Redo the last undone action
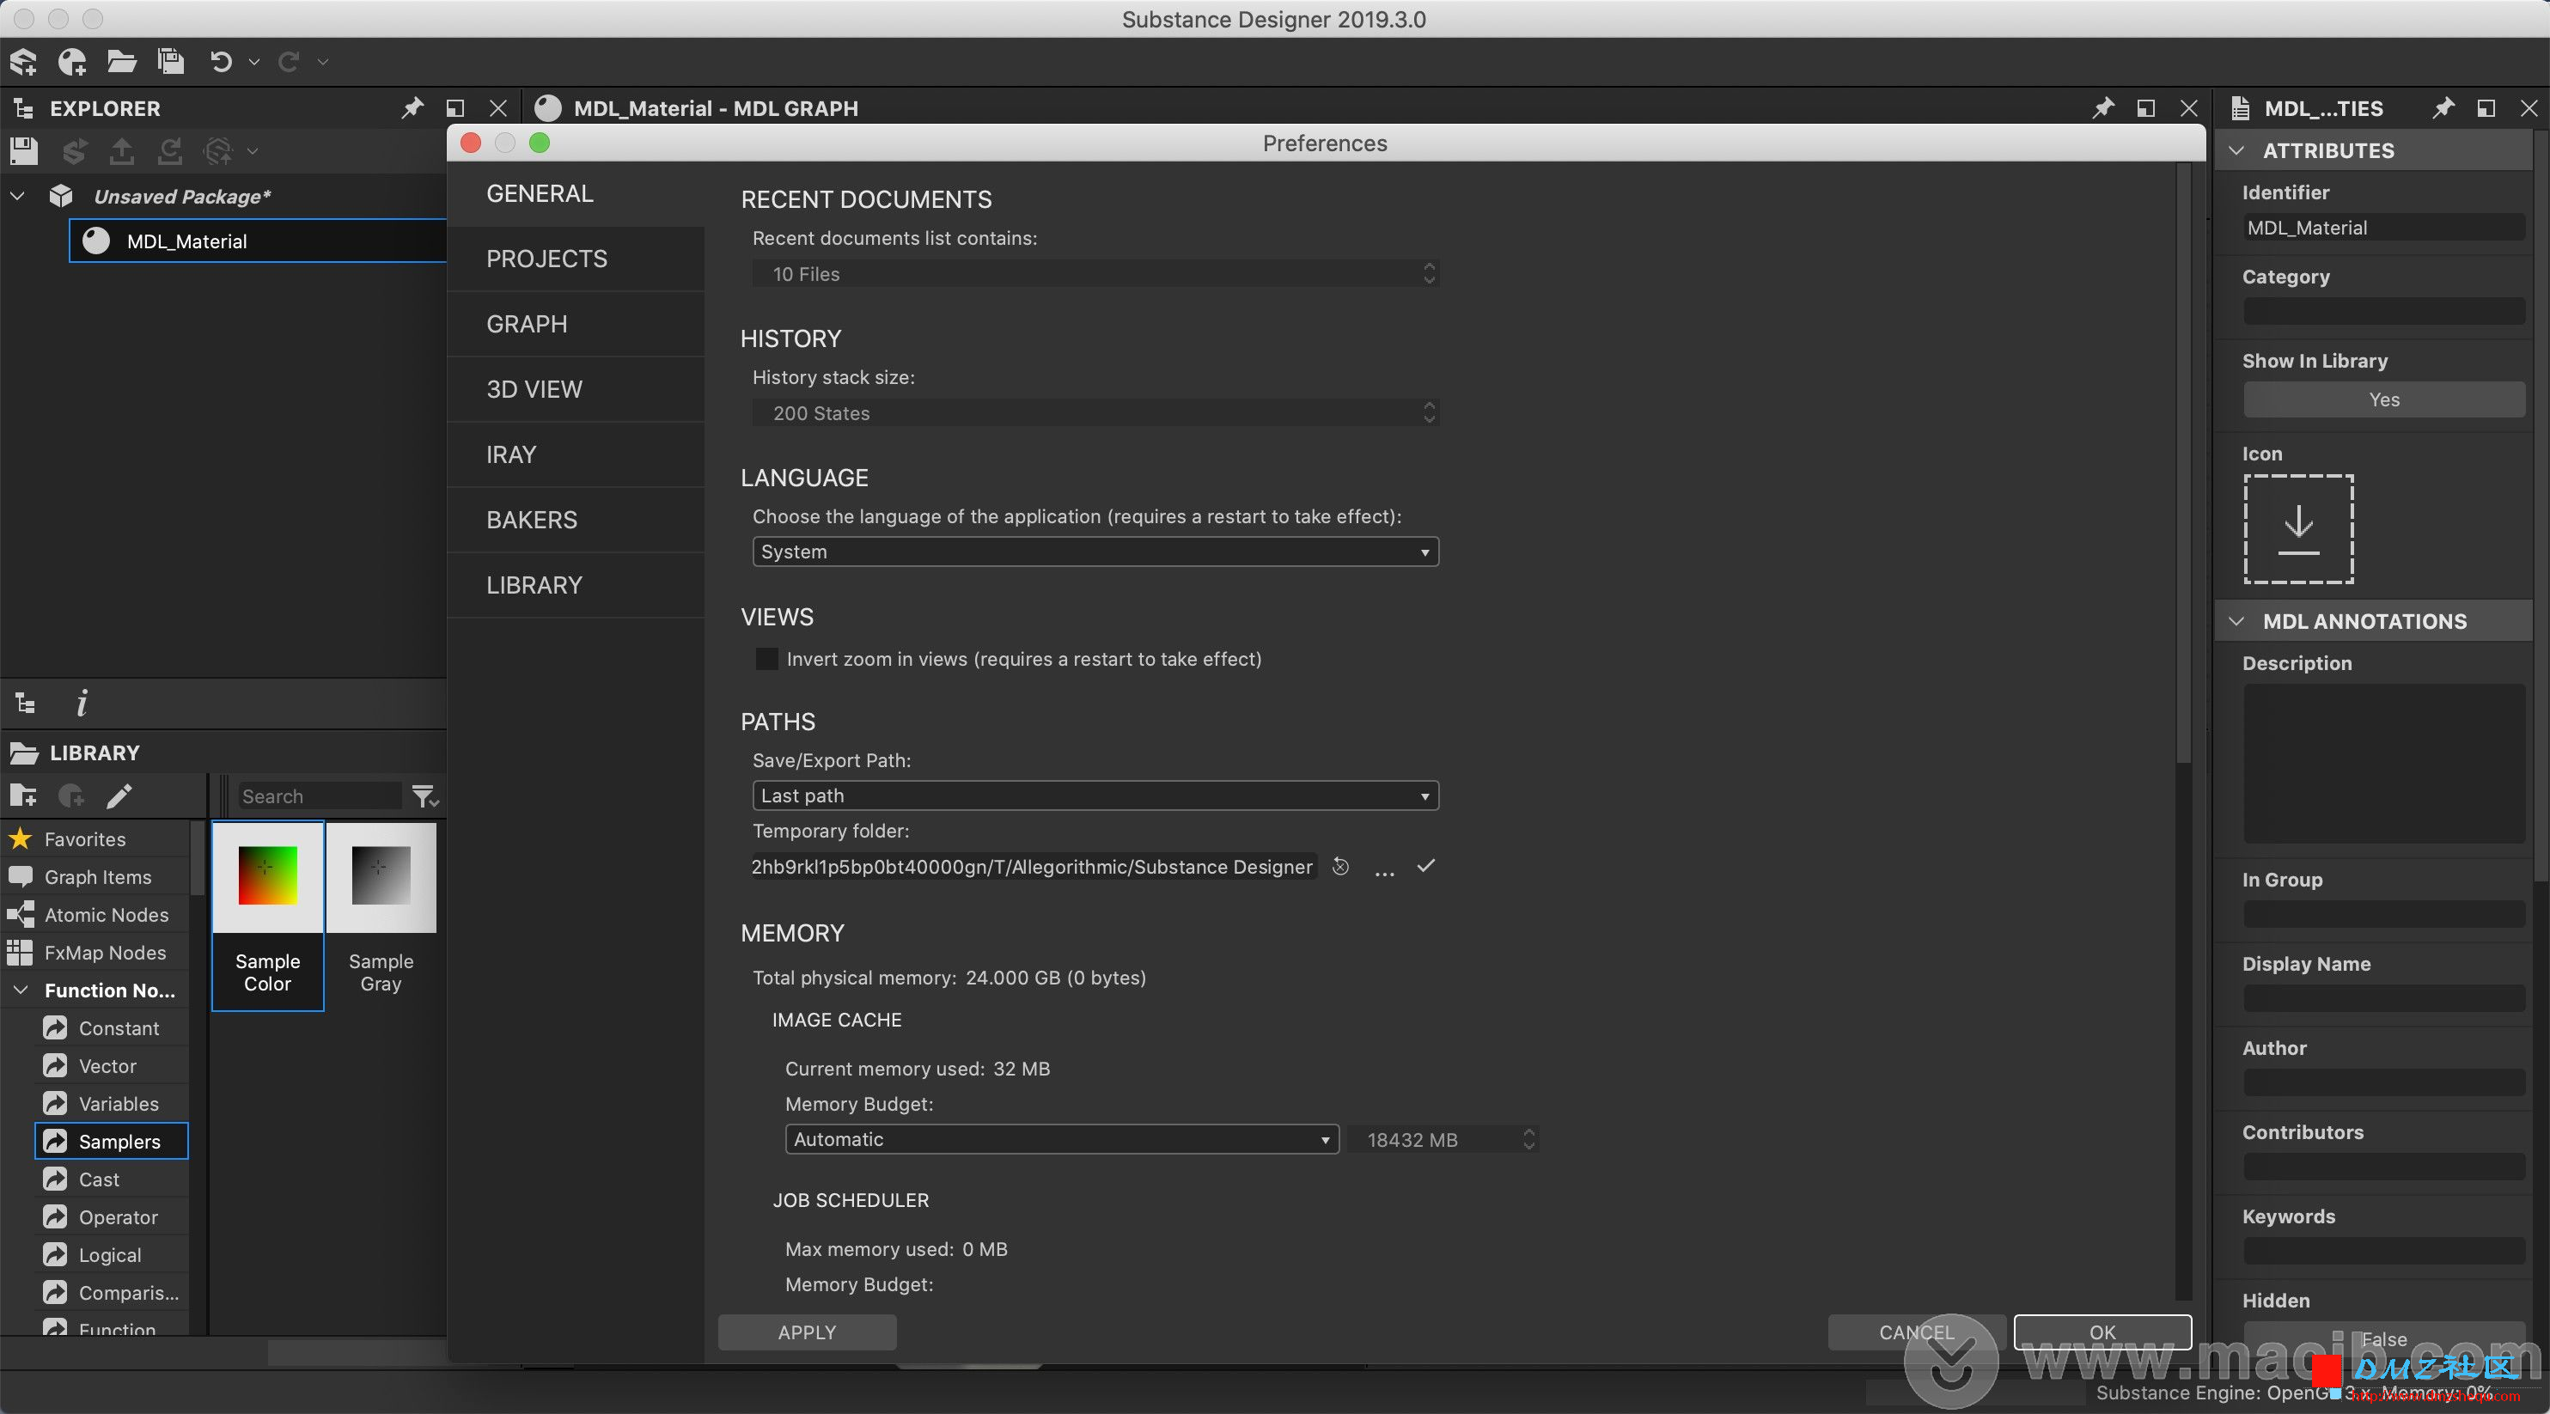This screenshot has height=1414, width=2550. (x=289, y=63)
